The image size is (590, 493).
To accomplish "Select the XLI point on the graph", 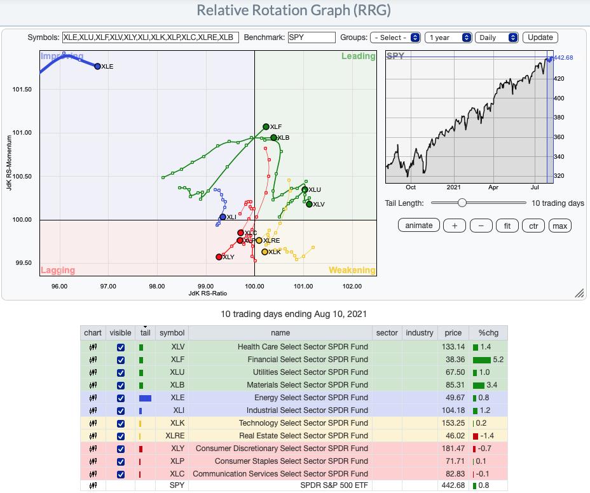I will tap(223, 217).
